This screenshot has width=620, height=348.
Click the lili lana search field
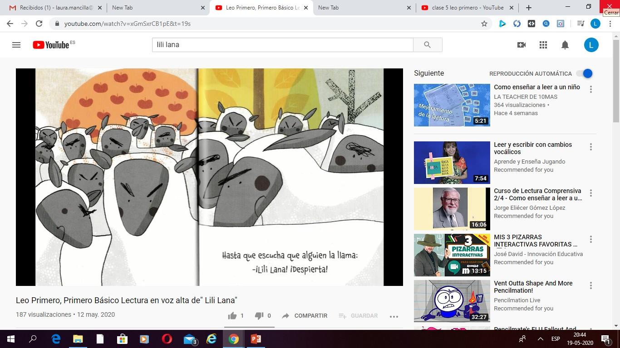point(282,45)
